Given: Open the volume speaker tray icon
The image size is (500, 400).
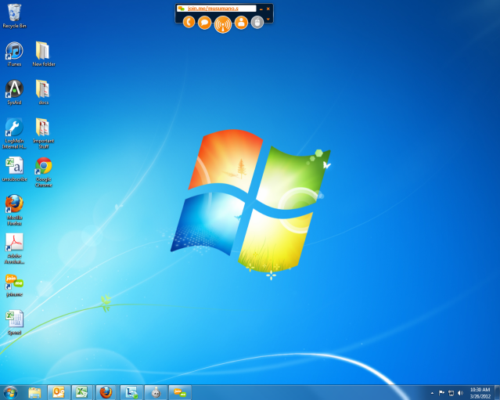Looking at the screenshot, I should click(460, 393).
